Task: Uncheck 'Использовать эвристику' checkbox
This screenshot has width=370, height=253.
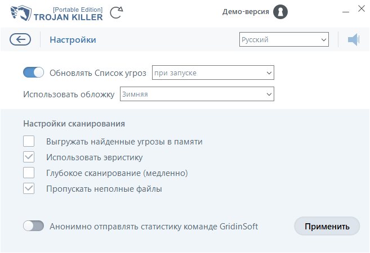Action: coord(29,157)
